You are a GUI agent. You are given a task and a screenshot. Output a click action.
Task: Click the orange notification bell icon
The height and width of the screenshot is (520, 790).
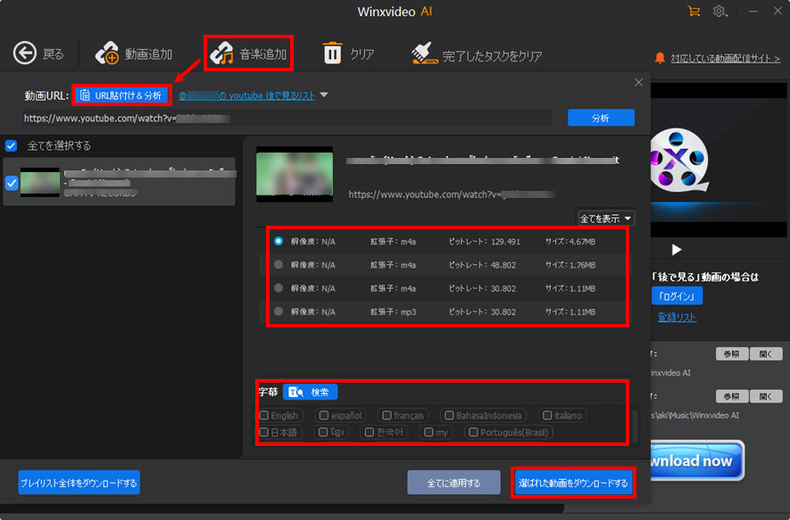pos(660,58)
